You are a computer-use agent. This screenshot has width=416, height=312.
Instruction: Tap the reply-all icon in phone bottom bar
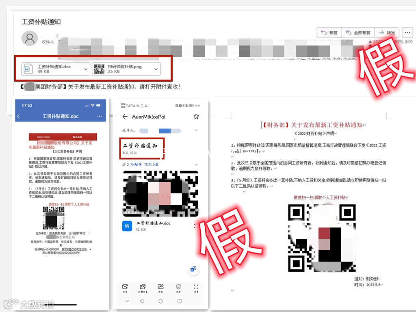[143, 288]
